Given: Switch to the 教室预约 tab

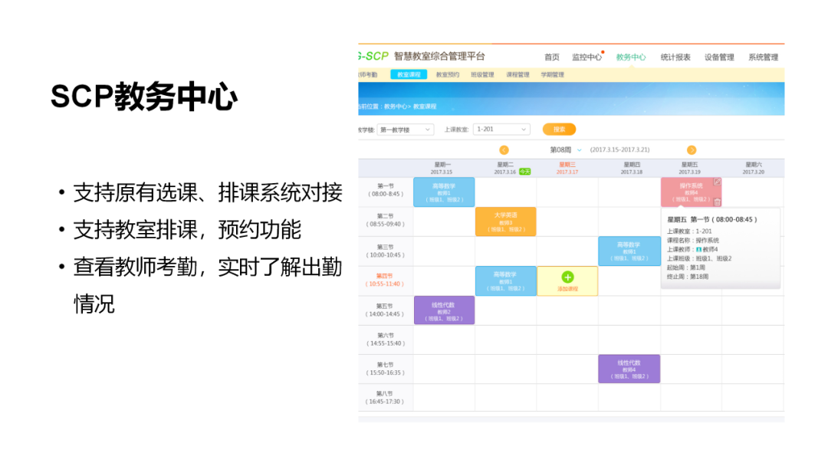Looking at the screenshot, I should (x=449, y=74).
